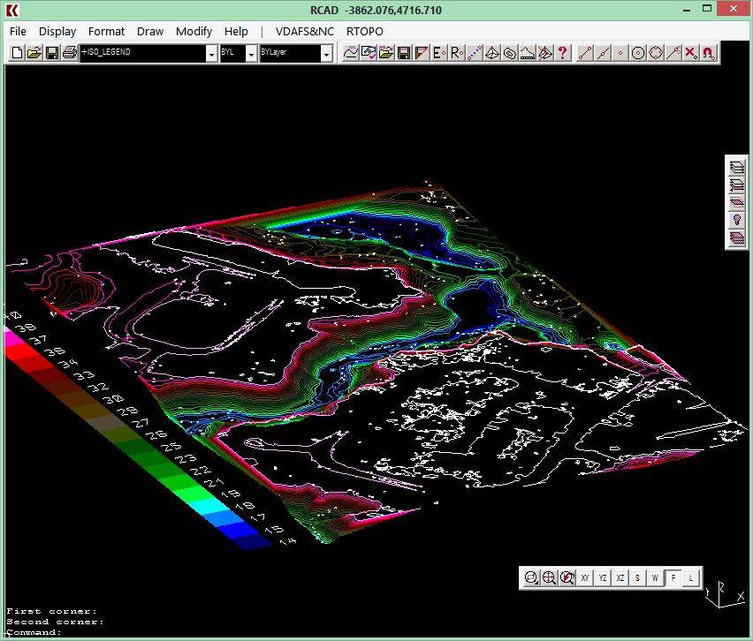
Task: Switch to the XY plane view
Action: point(585,577)
